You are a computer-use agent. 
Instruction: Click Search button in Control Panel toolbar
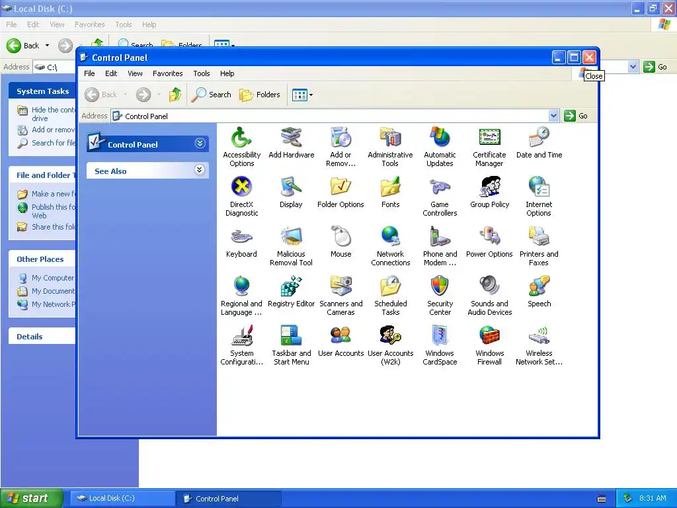coord(212,95)
